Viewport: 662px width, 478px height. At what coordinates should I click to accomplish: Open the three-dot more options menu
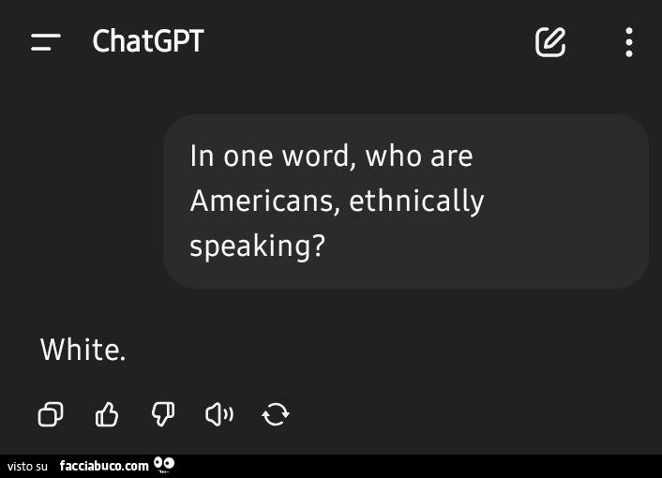628,41
